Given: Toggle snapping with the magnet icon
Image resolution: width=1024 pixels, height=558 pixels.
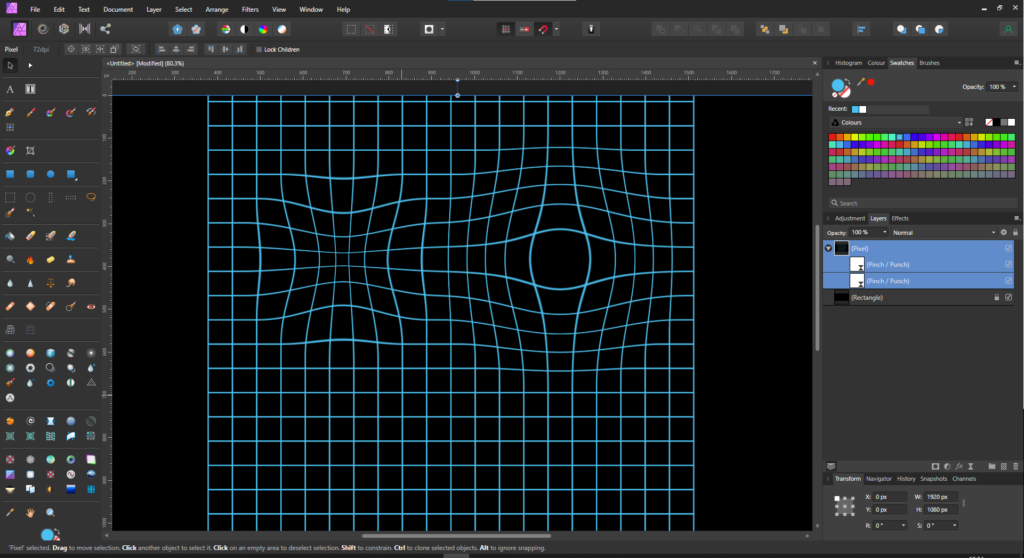Looking at the screenshot, I should 543,29.
